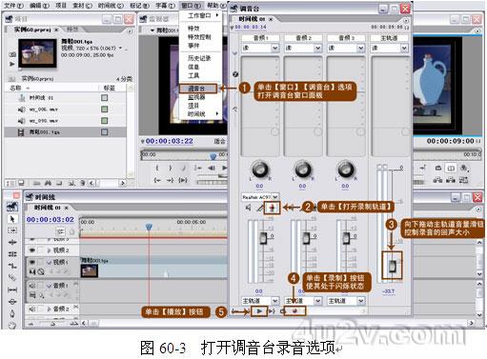Viewport: 487px width, 359px height.
Task: Select the Rate Stretch tool
Action: pyautogui.click(x=12, y=266)
